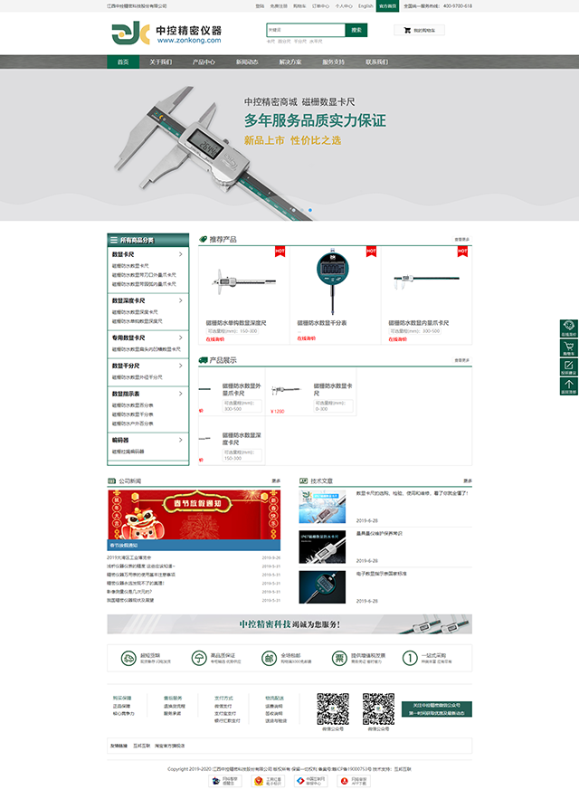Image resolution: width=579 pixels, height=799 pixels.
Task: Open the 磁栅防水数显千分表 product image
Action: 334,281
